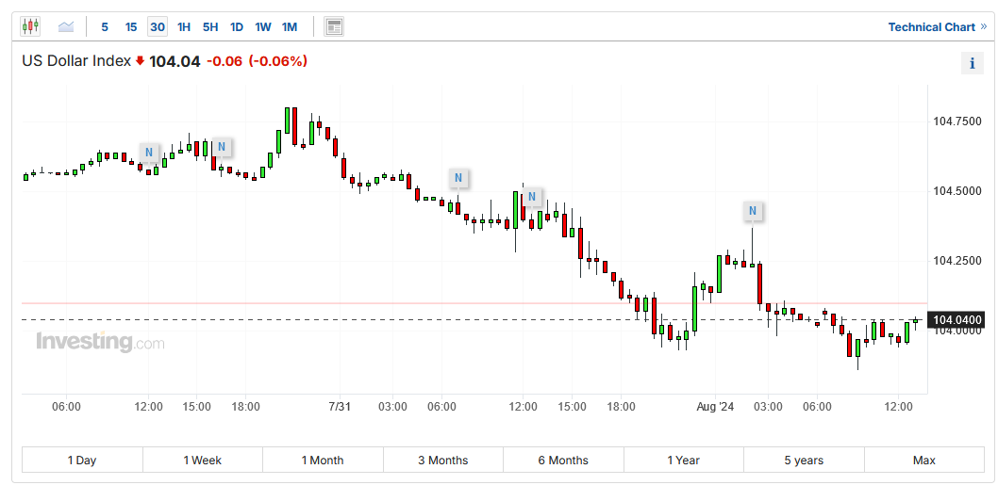This screenshot has height=485, width=998.
Task: Select the 1H interval
Action: pyautogui.click(x=184, y=27)
